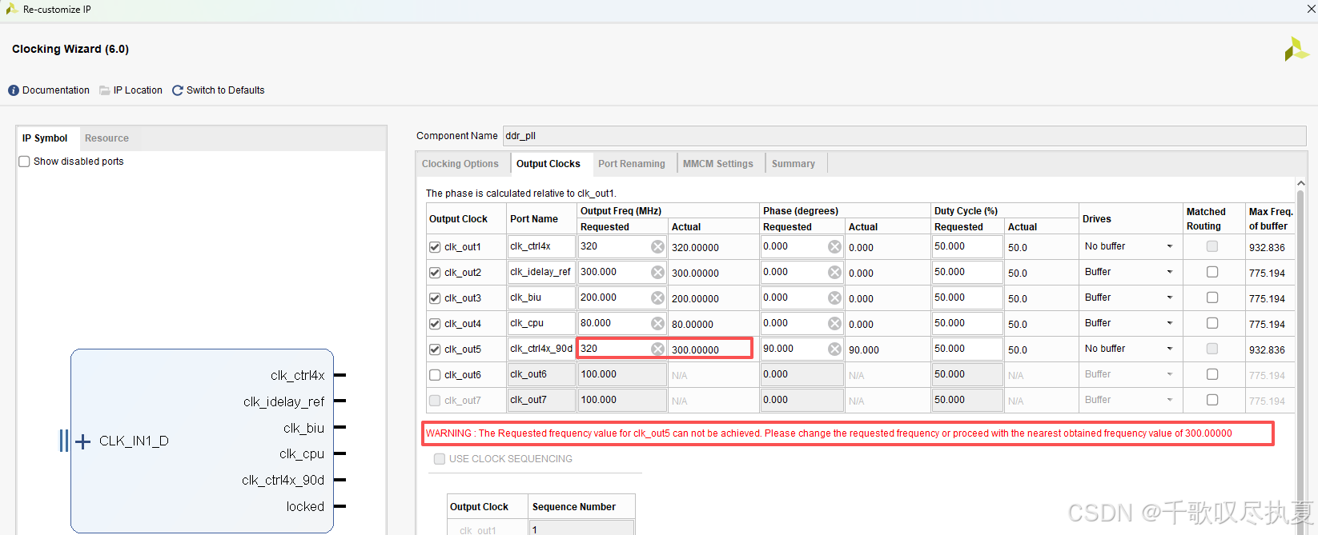Click clk_out5 actual phase 90.000
1318x535 pixels.
coord(864,350)
